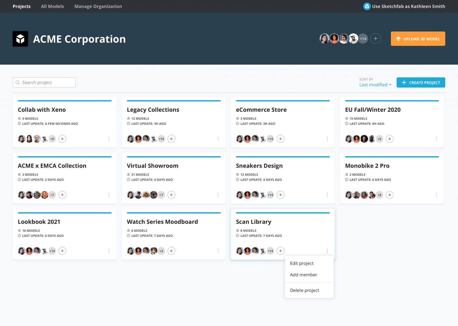Open the options menu on Lookbook 2021 card
This screenshot has height=326, width=458.
point(109,251)
